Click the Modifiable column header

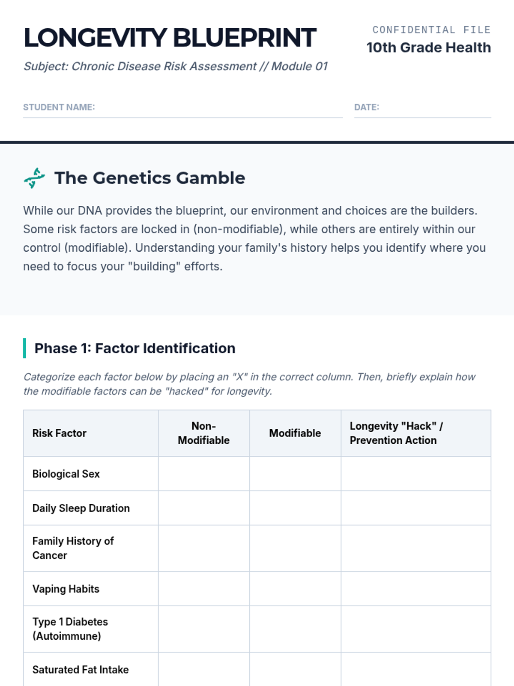click(x=295, y=433)
